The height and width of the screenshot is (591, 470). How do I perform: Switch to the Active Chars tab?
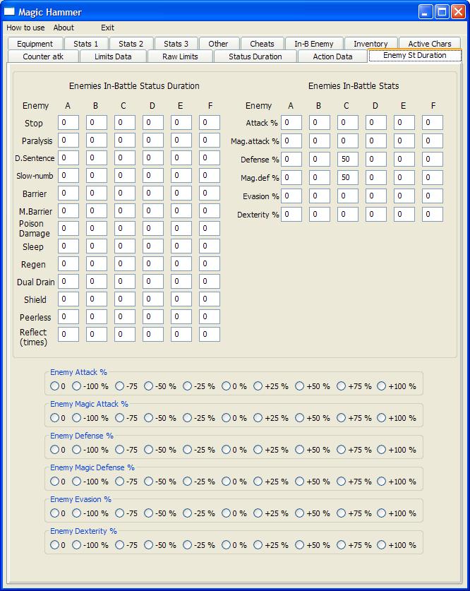click(x=430, y=44)
